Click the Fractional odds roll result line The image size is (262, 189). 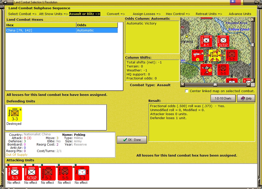188,106
